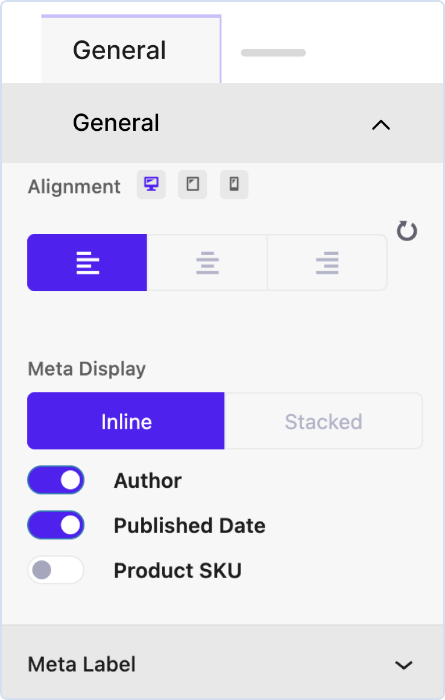
Task: Select the mobile device icon for Alignment
Action: [234, 184]
